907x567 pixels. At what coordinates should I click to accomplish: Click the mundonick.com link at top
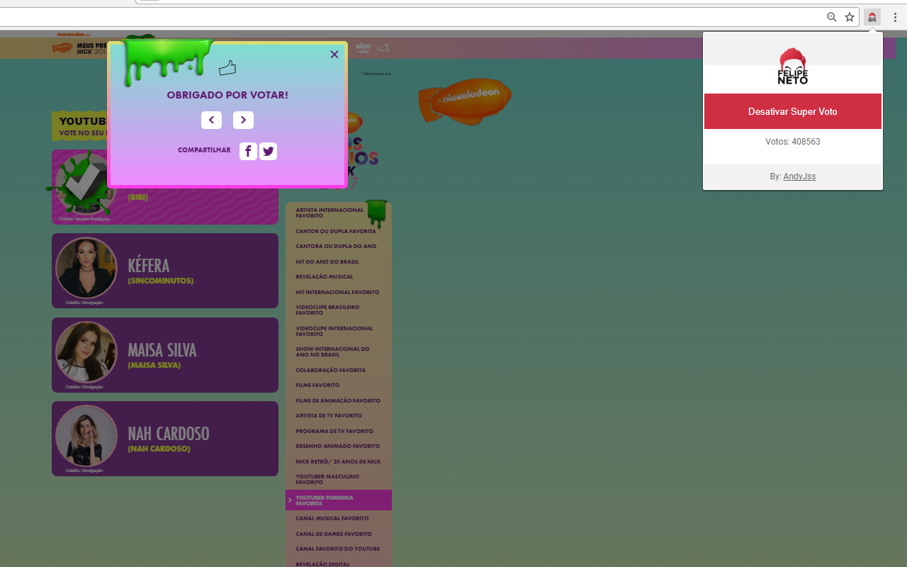click(x=74, y=34)
